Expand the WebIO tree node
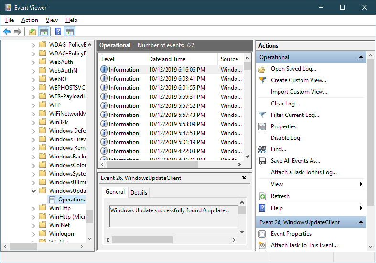This screenshot has height=263, width=376. tap(33, 80)
